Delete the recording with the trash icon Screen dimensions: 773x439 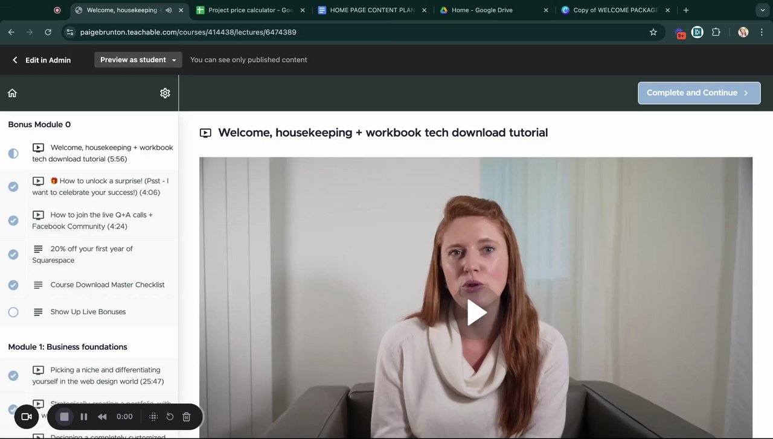click(x=187, y=417)
